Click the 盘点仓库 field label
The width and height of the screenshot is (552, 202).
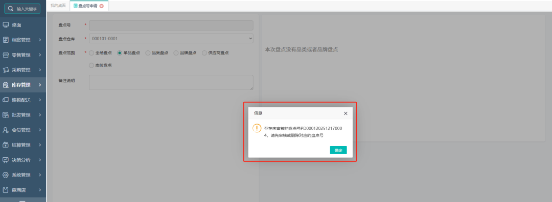(66, 39)
